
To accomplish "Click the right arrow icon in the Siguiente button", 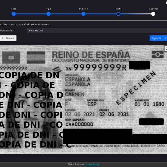I will point(165,38).
